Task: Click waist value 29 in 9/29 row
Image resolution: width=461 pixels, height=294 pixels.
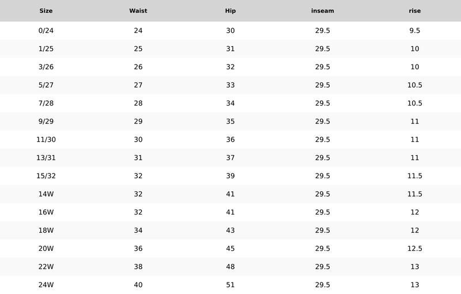Action: click(x=138, y=122)
